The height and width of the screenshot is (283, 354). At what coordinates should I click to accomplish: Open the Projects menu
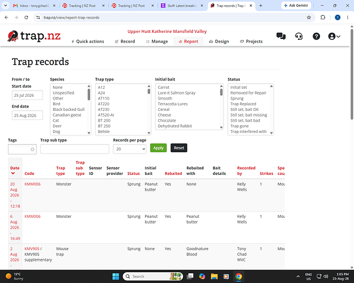pos(251,41)
